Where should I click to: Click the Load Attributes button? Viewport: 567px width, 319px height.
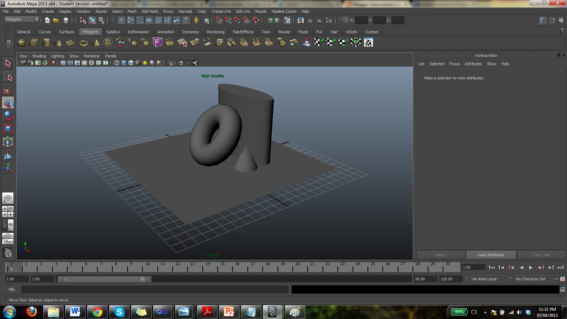(491, 255)
